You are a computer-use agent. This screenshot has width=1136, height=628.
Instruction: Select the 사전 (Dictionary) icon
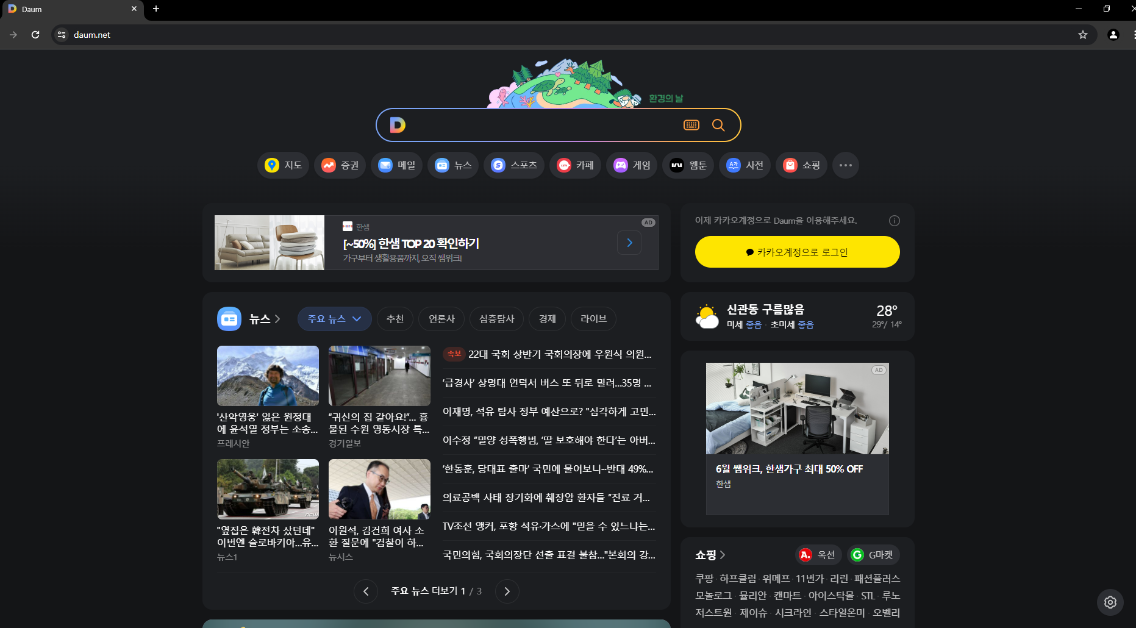click(x=745, y=165)
